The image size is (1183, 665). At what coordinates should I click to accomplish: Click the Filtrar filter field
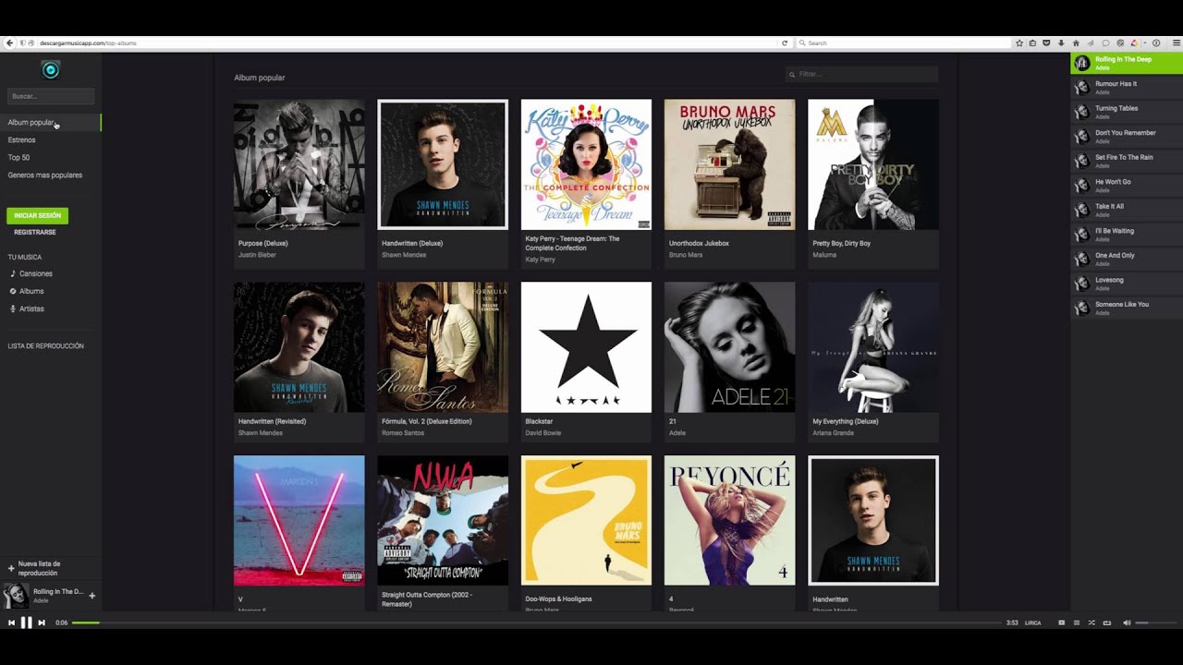862,74
